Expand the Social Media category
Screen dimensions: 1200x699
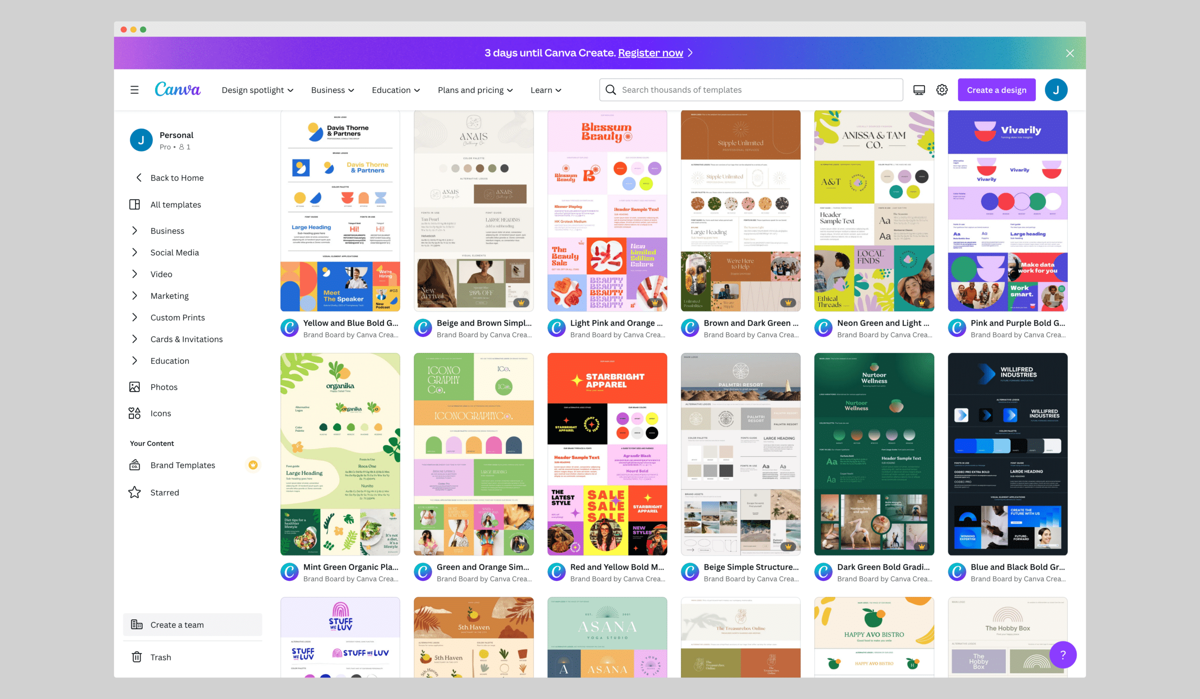coord(135,252)
